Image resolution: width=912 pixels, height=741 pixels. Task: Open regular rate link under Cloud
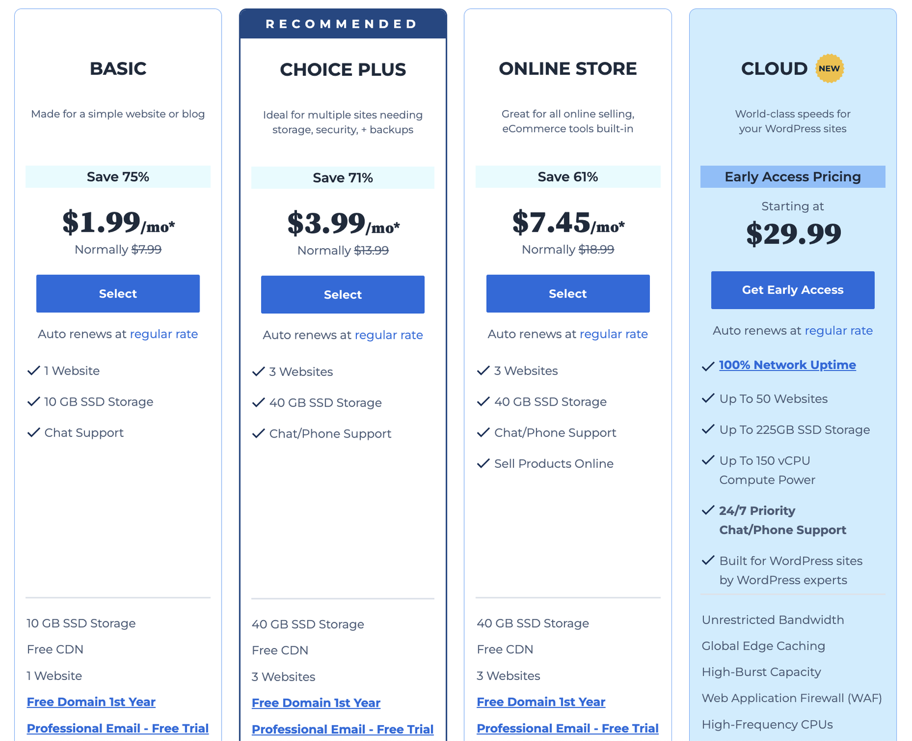(x=838, y=331)
